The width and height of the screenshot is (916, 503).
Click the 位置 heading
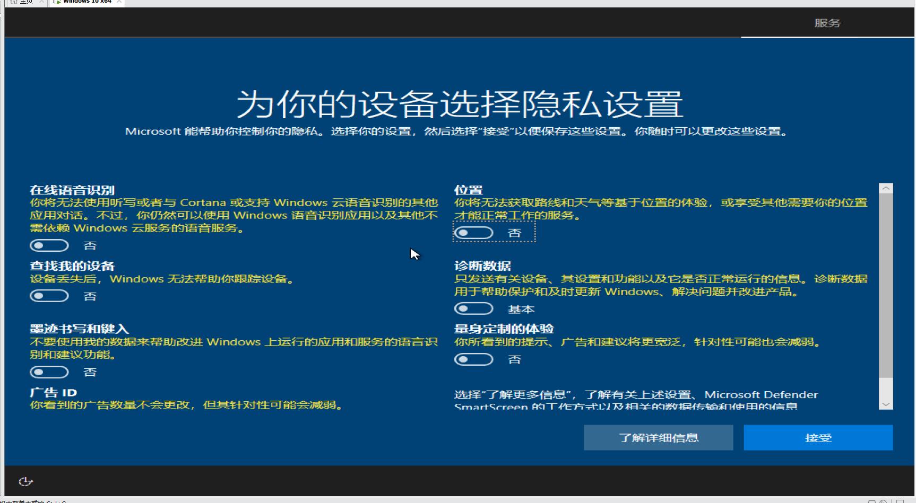[x=468, y=190]
